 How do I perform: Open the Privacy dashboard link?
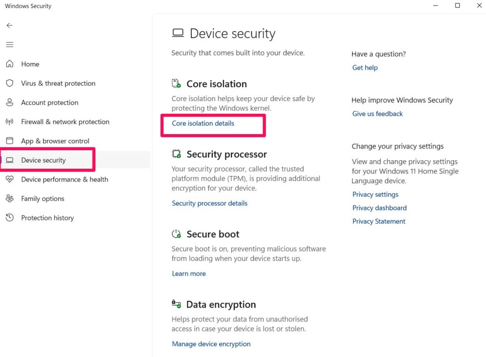379,208
